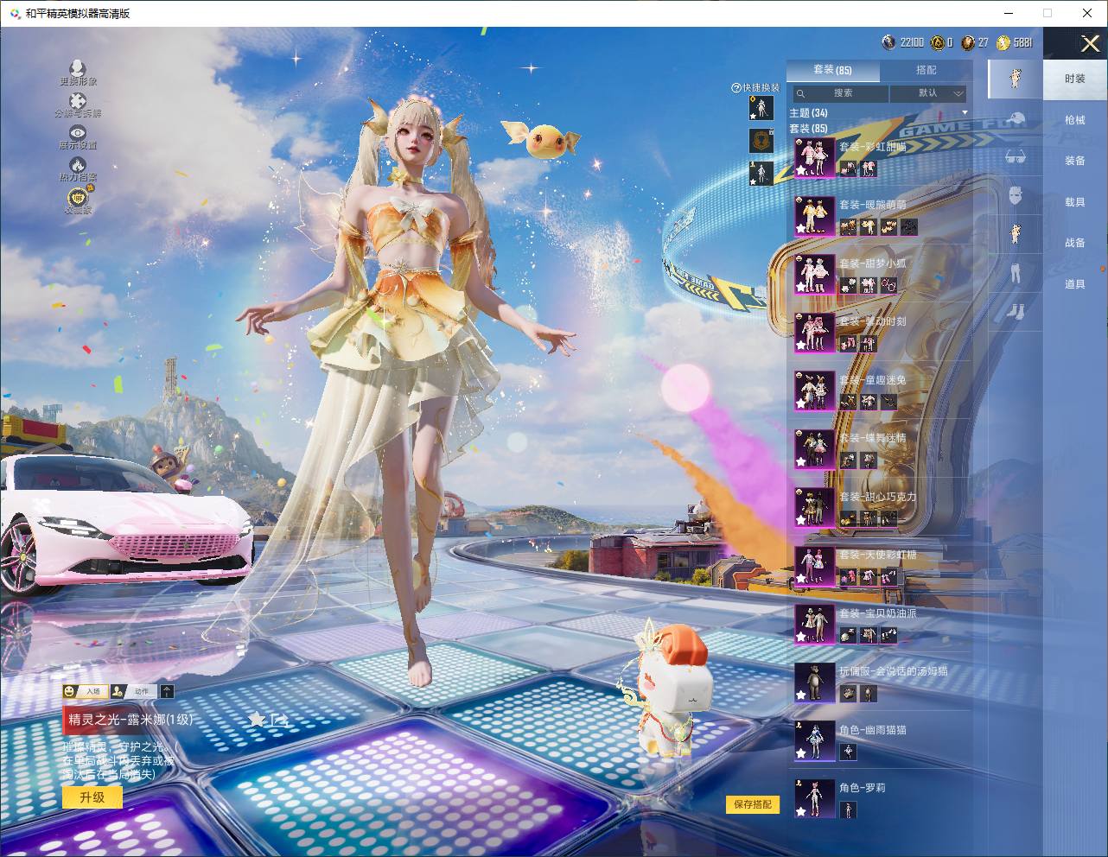This screenshot has width=1108, height=857.
Task: Favorite the outfit with the star icon
Action: pos(257,719)
